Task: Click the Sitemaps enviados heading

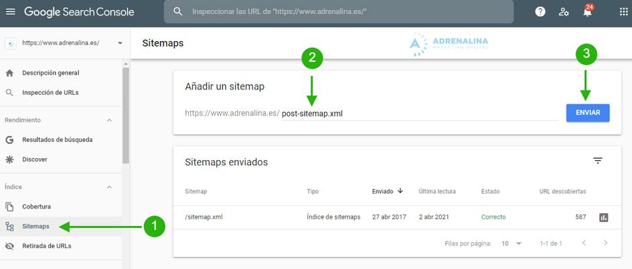Action: tap(226, 162)
